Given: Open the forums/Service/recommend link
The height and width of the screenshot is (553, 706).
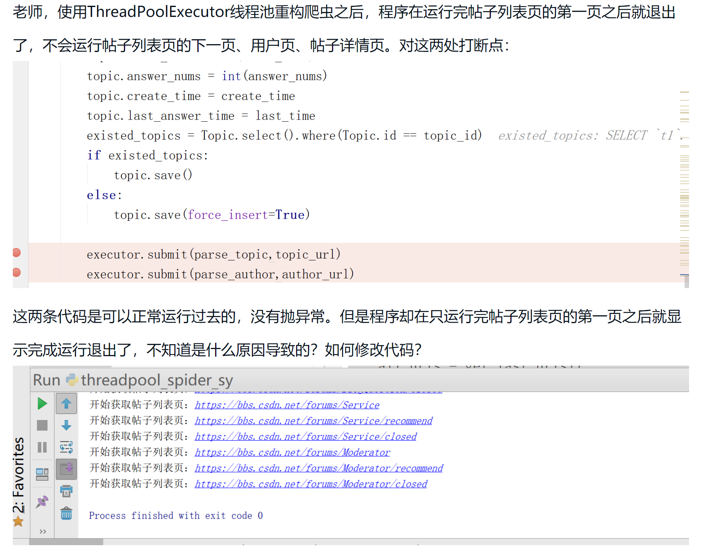Looking at the screenshot, I should (313, 421).
